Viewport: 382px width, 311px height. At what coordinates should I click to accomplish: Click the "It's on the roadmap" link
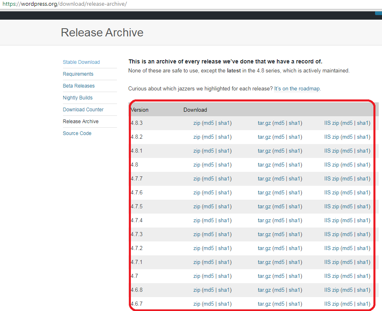297,88
